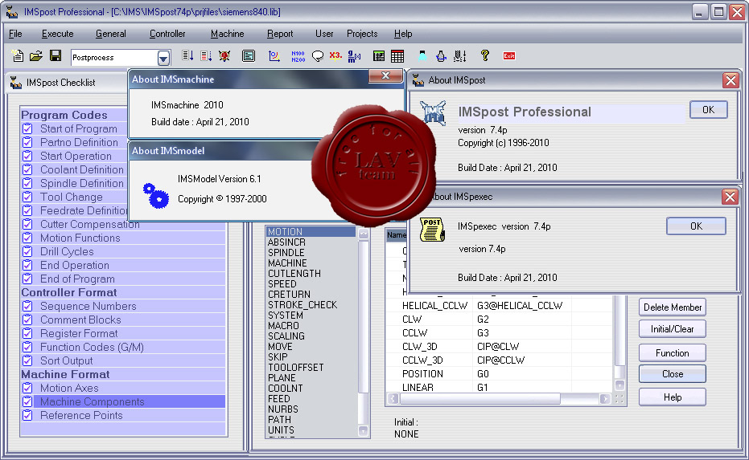The width and height of the screenshot is (749, 460).
Task: Click the yellow question mark help icon
Action: pos(485,55)
